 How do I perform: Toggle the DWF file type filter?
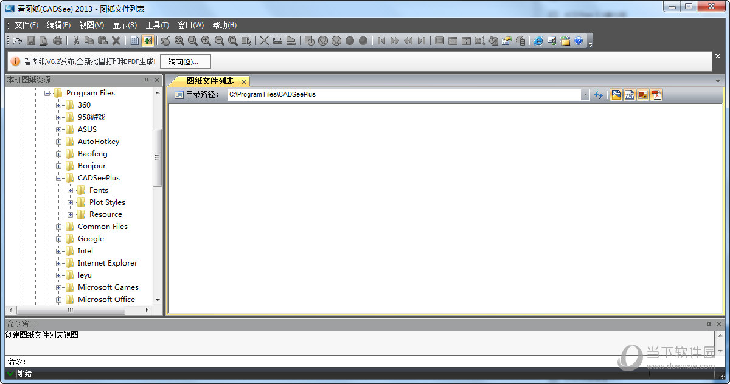(630, 95)
